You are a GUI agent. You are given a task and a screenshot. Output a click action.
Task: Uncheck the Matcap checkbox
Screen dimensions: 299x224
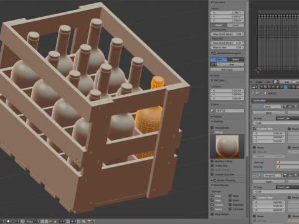tap(212, 132)
